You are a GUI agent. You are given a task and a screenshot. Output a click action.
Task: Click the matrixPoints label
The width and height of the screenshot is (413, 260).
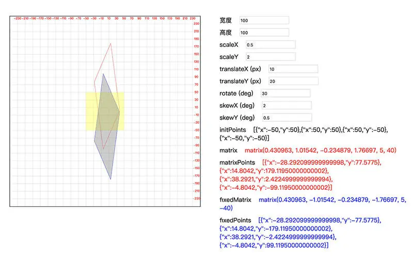pos(237,163)
